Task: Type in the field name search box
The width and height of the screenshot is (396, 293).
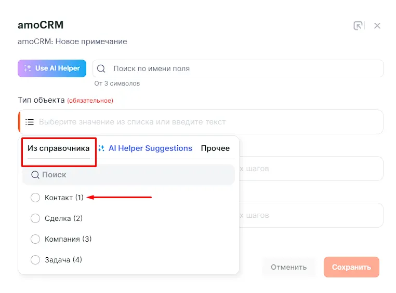Action: (244, 68)
